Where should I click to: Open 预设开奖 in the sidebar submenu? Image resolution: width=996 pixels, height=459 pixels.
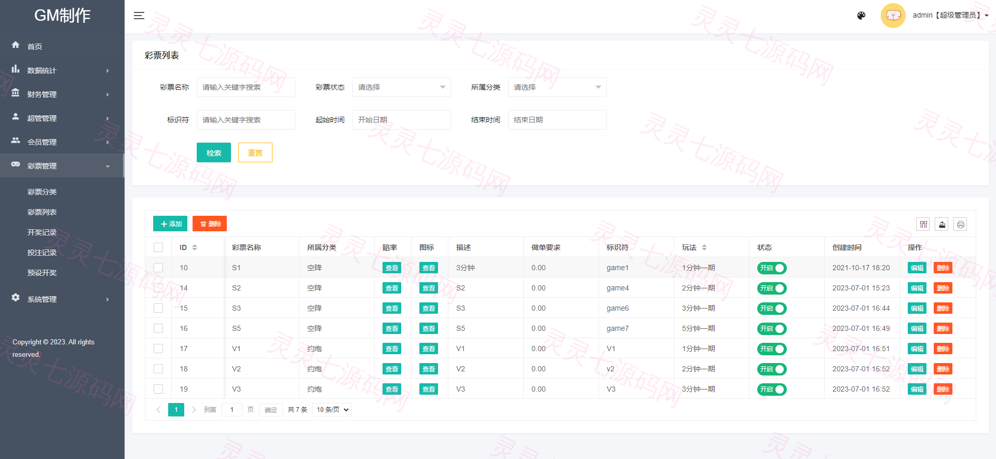tap(42, 273)
